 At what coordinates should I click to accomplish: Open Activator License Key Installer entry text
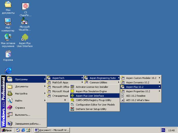point(92,87)
